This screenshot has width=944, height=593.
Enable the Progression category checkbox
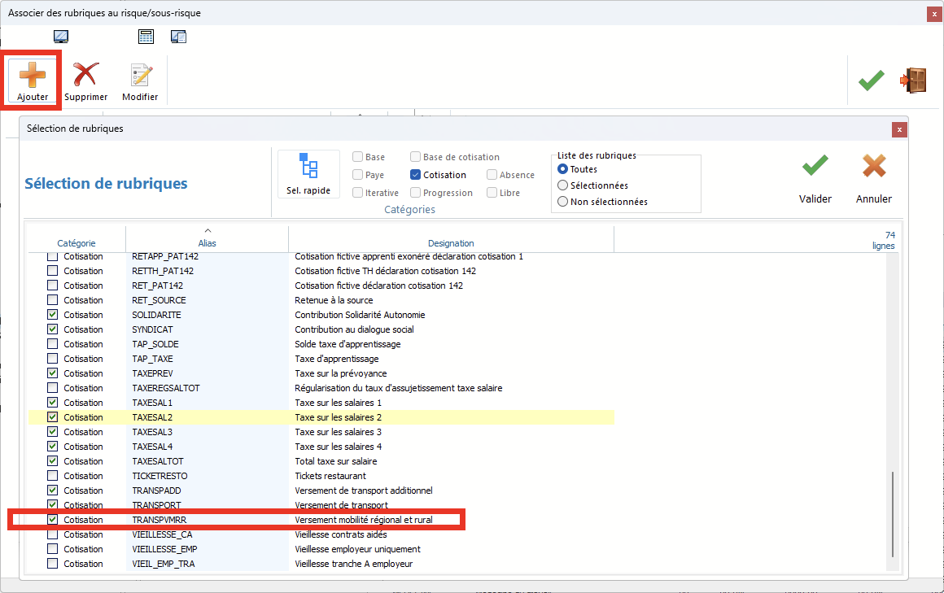point(415,193)
